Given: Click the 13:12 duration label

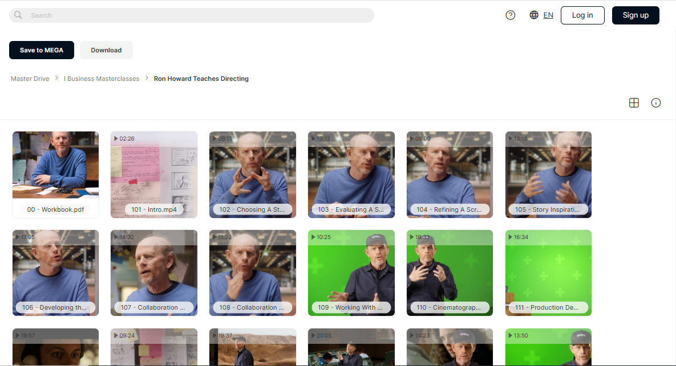Looking at the screenshot, I should click(x=323, y=138).
